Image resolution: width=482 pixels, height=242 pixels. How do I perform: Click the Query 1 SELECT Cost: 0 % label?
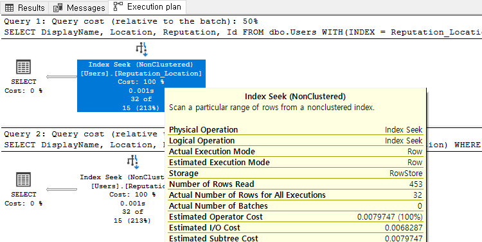pos(24,91)
